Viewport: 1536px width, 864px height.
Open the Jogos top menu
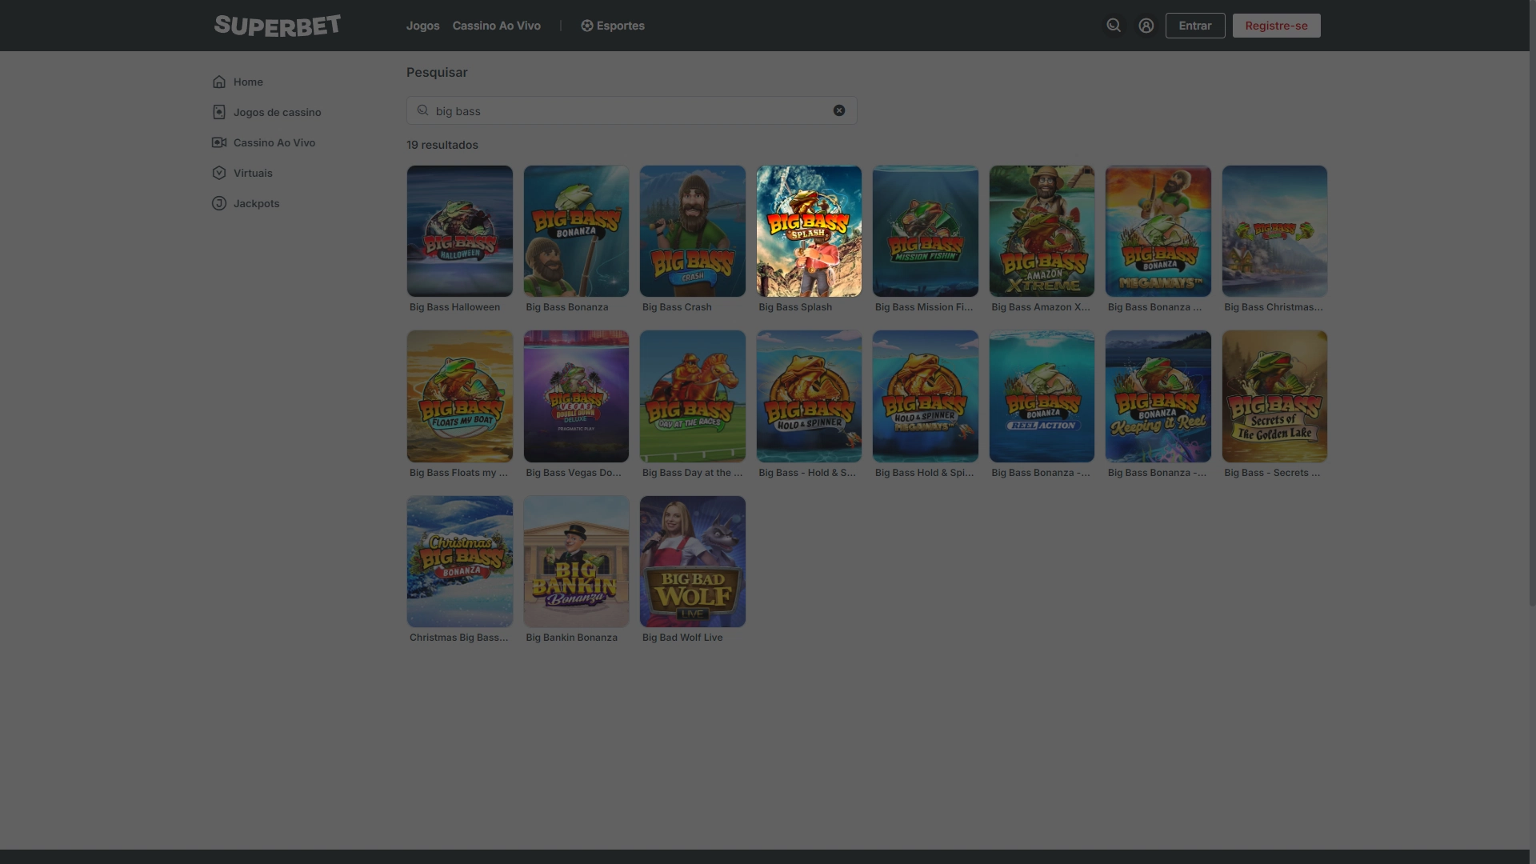(x=422, y=26)
